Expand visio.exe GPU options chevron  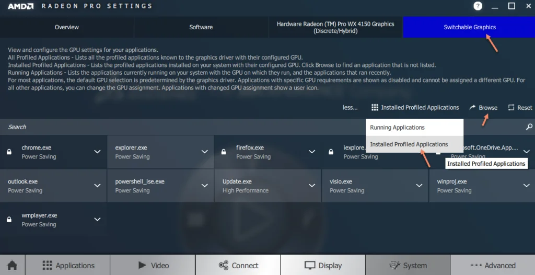pos(419,186)
